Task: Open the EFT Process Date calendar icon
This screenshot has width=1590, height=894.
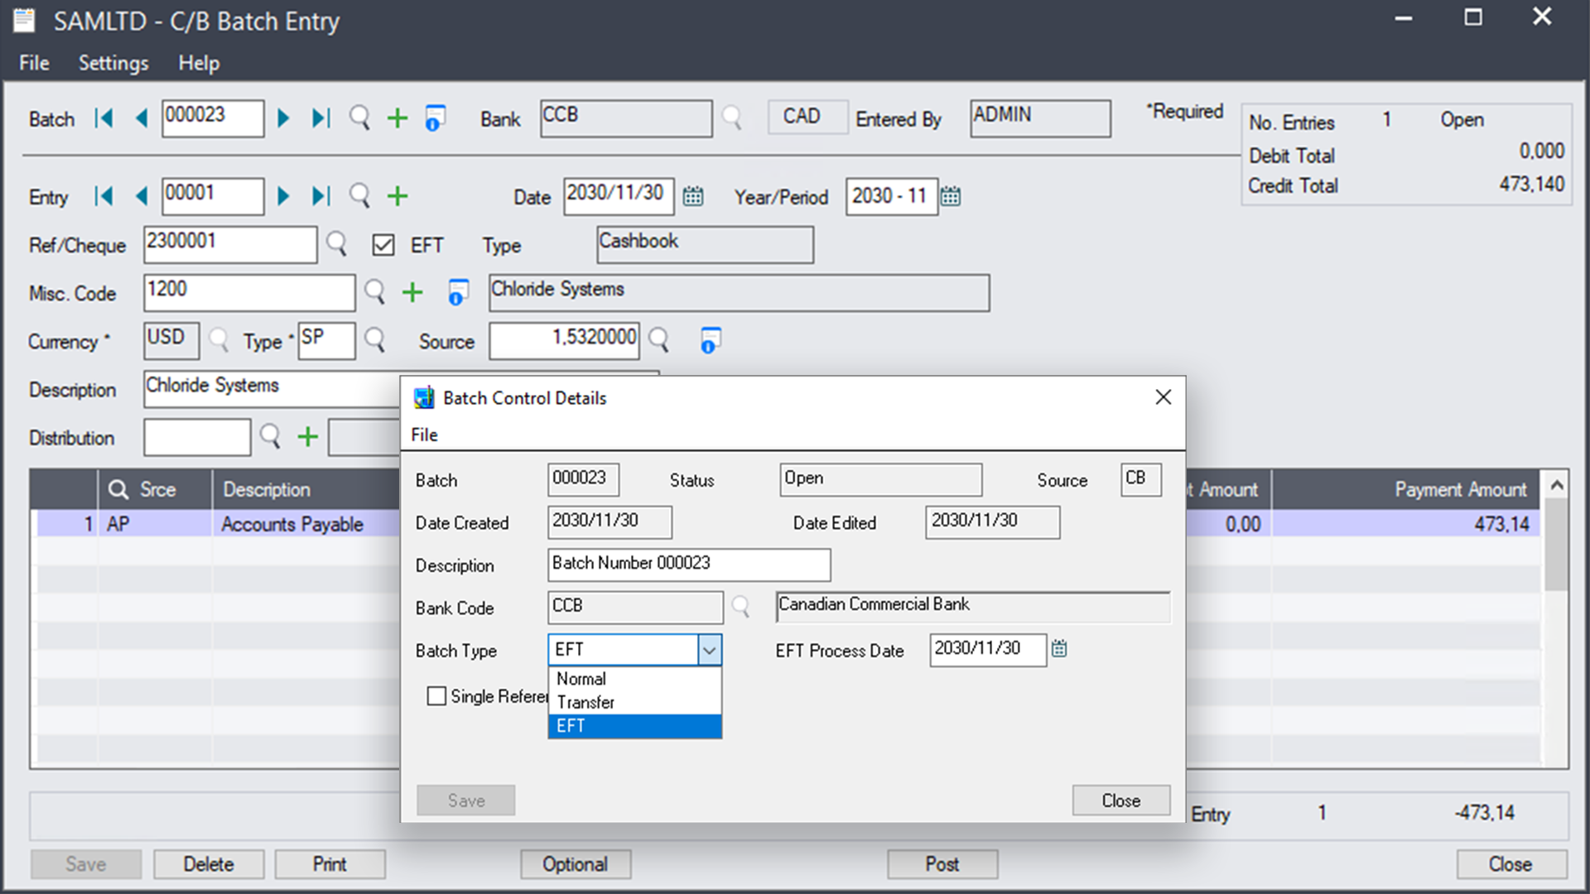Action: pyautogui.click(x=1060, y=650)
